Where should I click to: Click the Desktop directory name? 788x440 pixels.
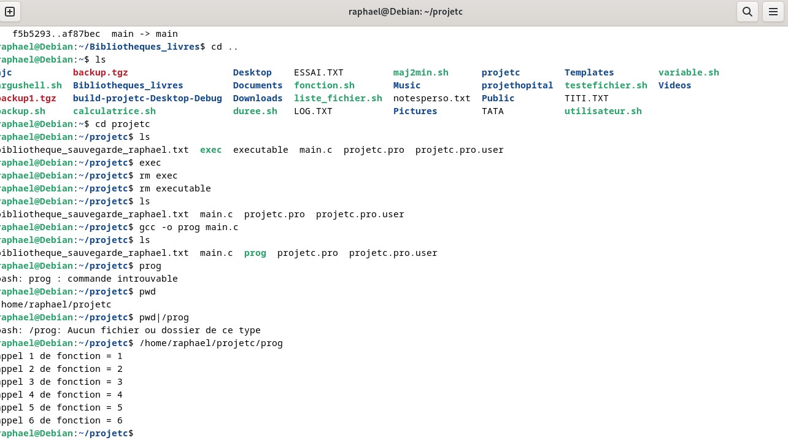tap(252, 72)
